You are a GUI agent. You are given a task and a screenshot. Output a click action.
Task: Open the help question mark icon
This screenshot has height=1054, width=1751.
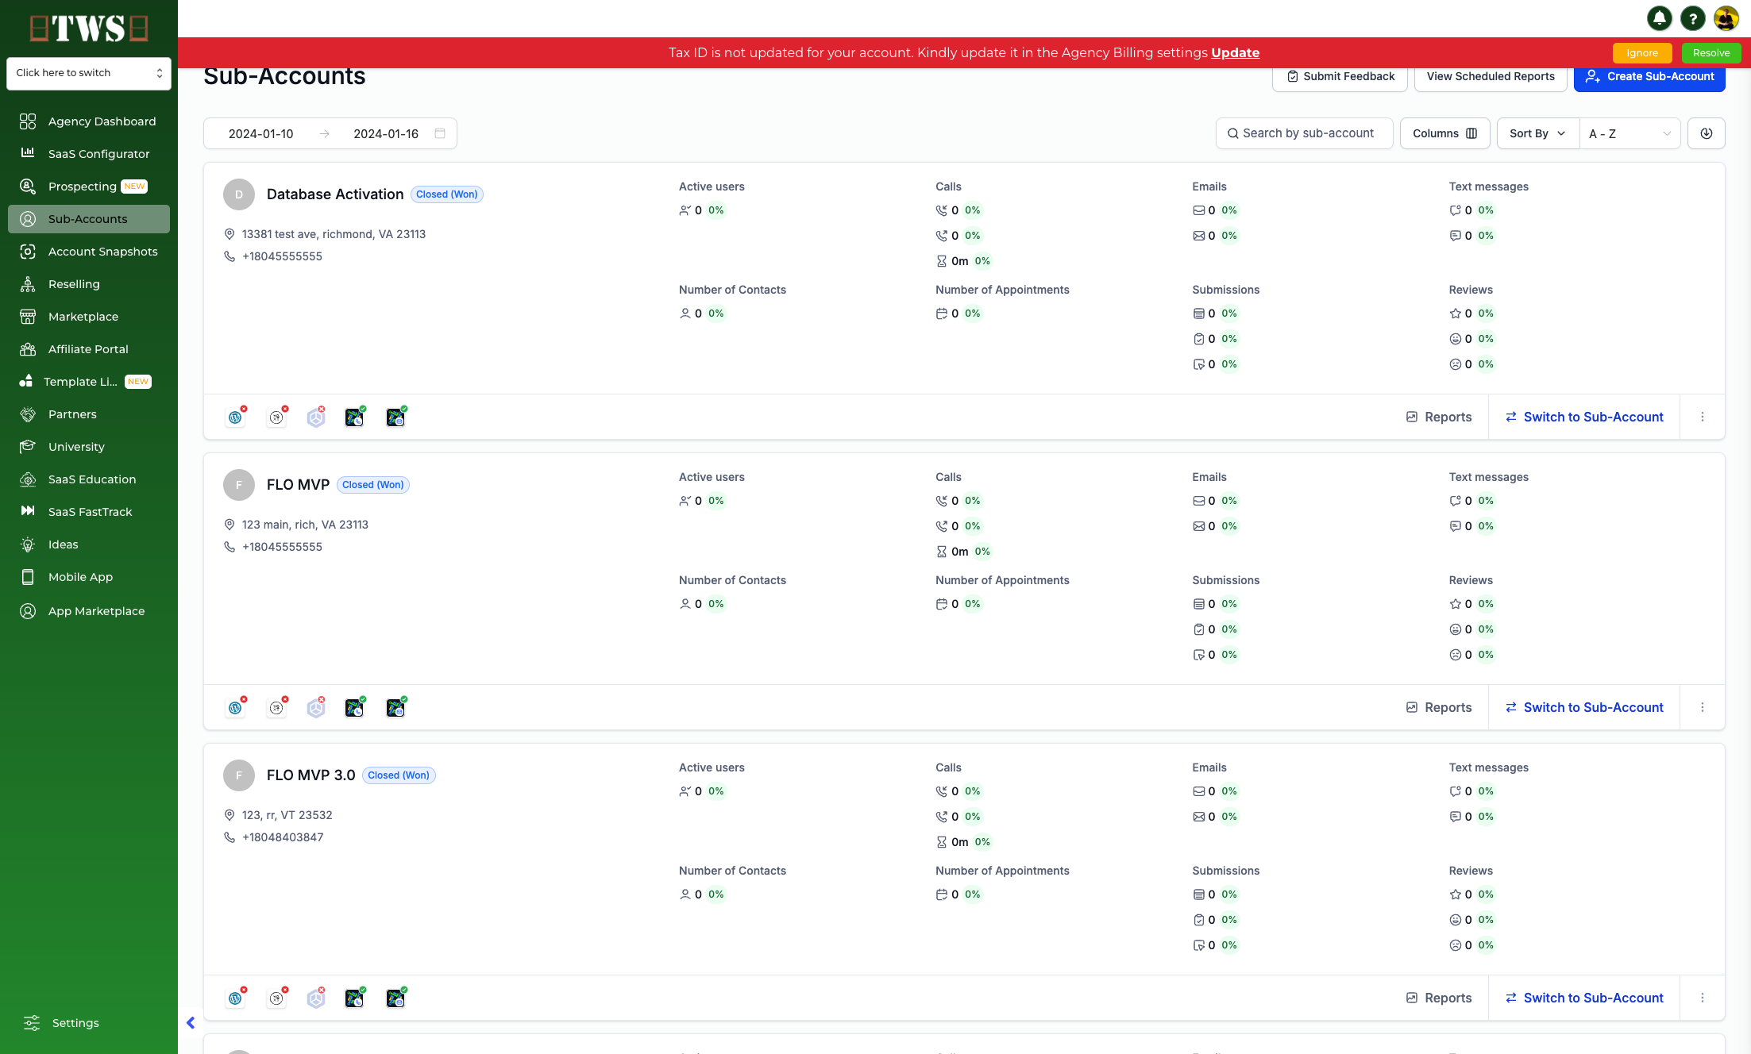pyautogui.click(x=1692, y=18)
